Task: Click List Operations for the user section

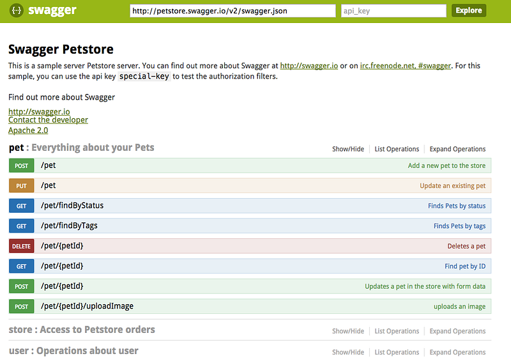Action: [397, 352]
